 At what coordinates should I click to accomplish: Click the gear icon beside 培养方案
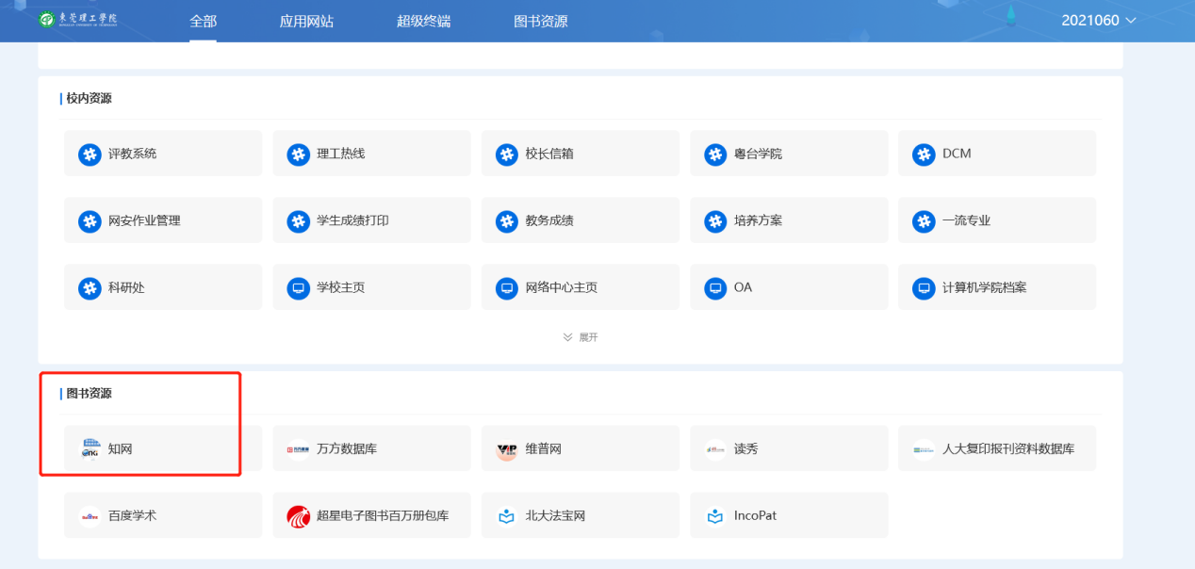[715, 220]
